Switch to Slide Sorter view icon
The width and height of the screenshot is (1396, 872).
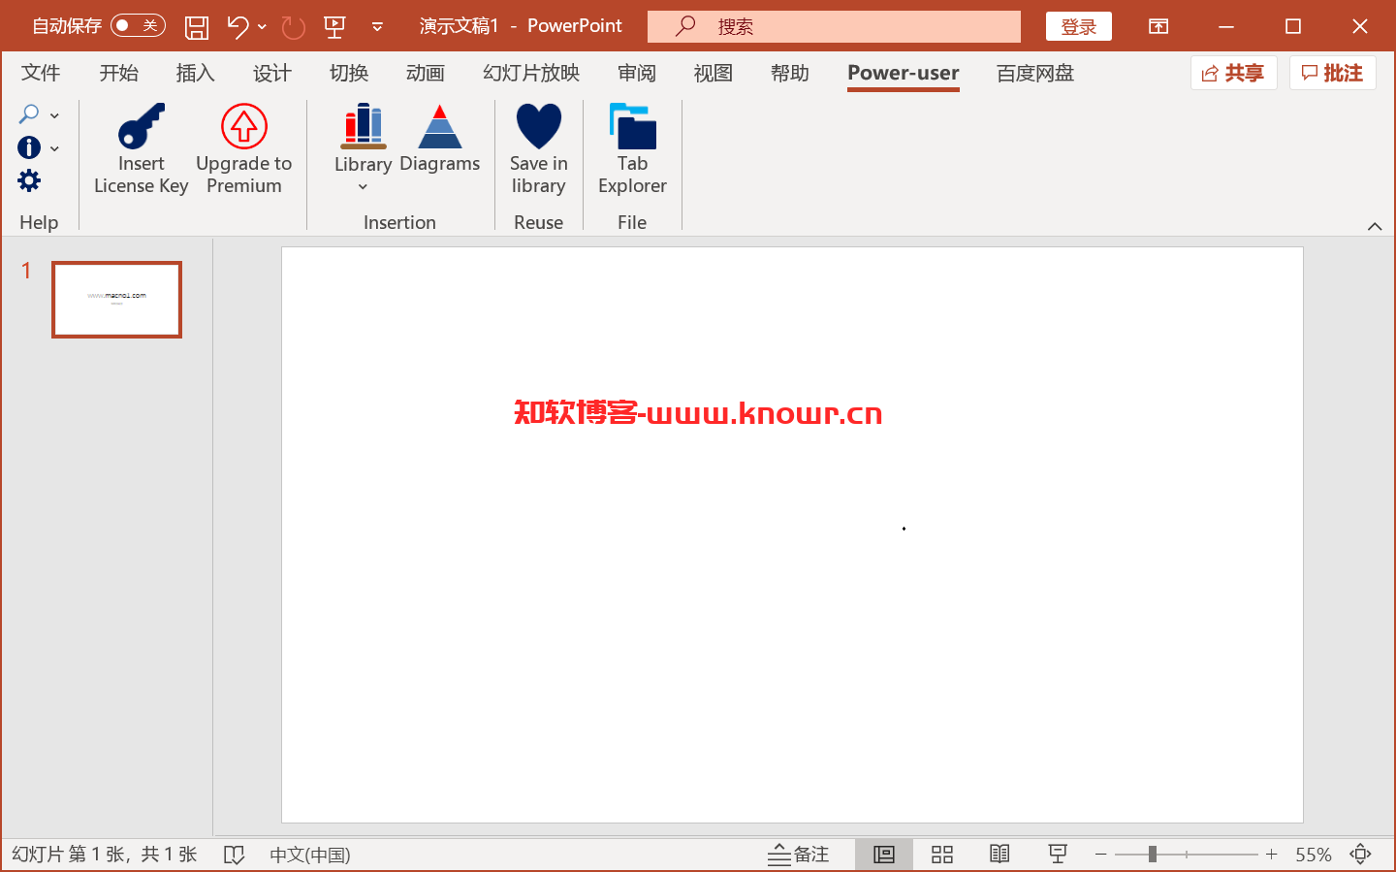[x=942, y=855]
